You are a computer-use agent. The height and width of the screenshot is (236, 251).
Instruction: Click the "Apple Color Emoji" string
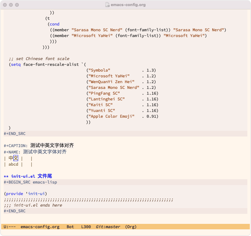[111, 116]
